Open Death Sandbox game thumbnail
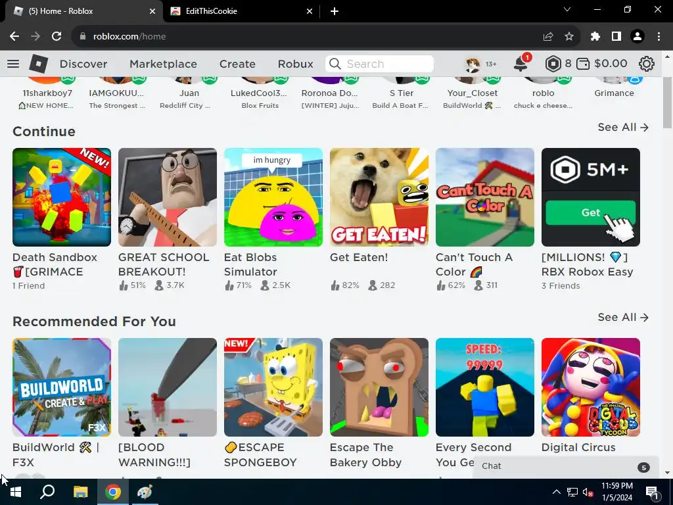The image size is (673, 505). point(62,197)
